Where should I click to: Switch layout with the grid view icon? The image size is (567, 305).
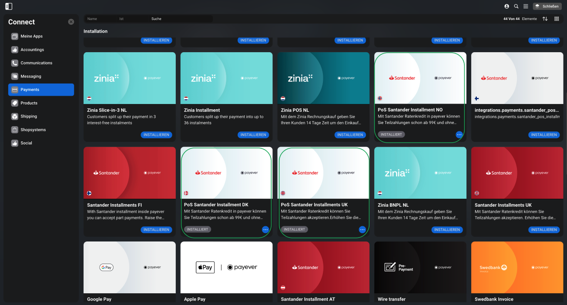(557, 19)
